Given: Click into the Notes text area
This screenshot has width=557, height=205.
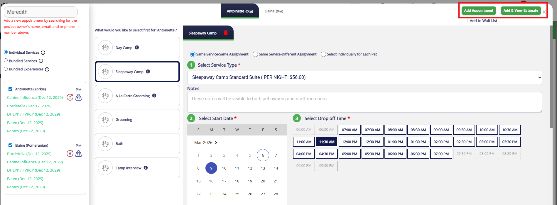Looking at the screenshot, I should click(364, 102).
